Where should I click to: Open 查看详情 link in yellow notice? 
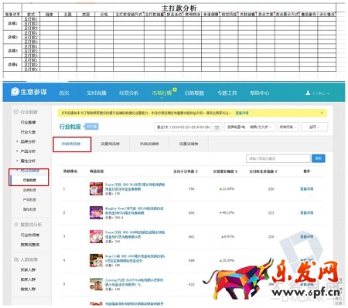[242, 113]
